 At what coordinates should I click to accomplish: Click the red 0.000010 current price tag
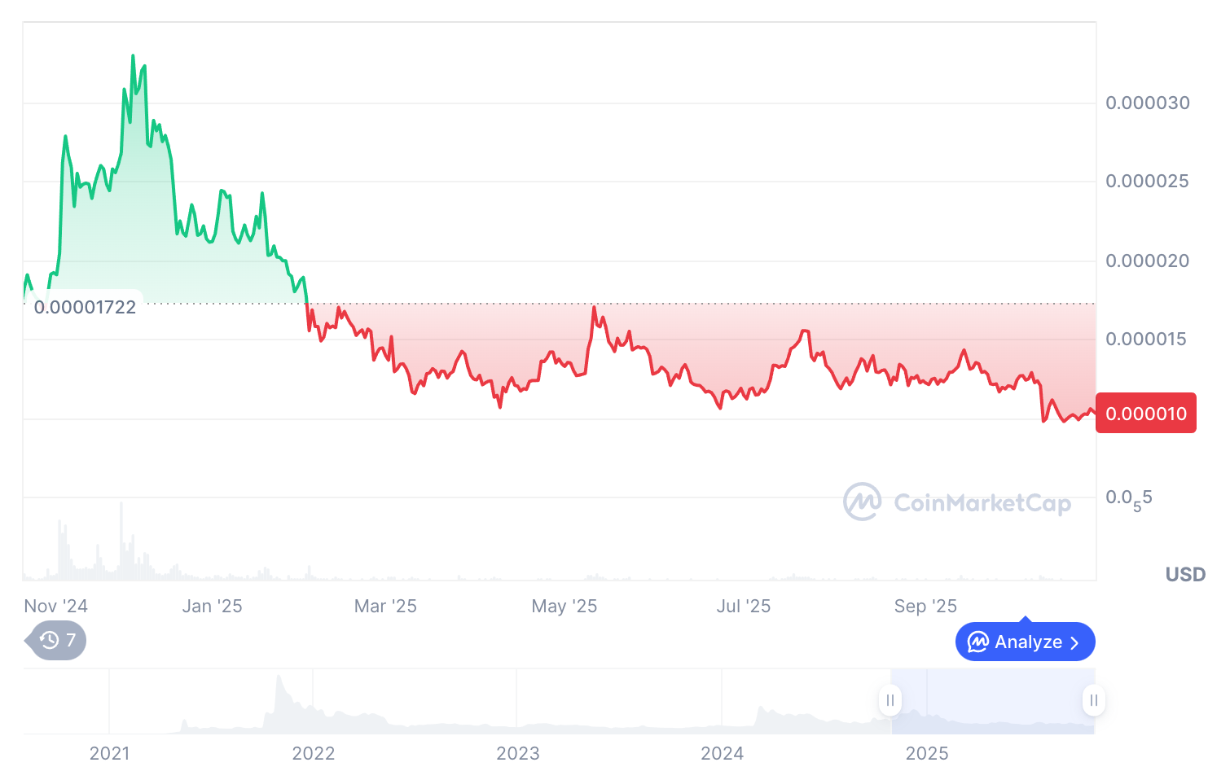(1145, 414)
